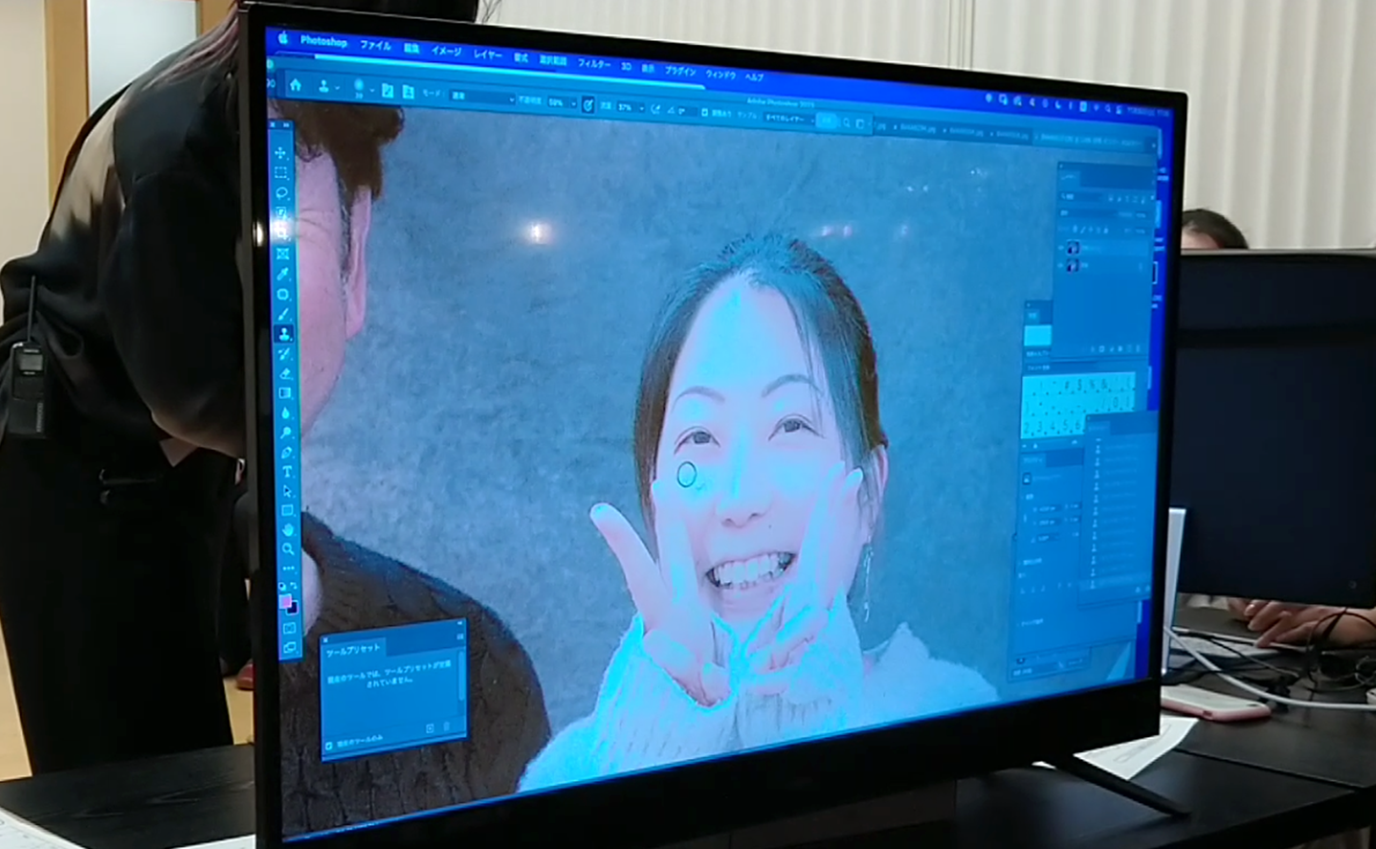Select the Dodge tool

pyautogui.click(x=286, y=432)
